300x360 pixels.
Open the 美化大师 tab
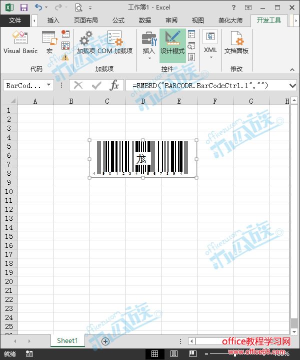click(x=230, y=21)
